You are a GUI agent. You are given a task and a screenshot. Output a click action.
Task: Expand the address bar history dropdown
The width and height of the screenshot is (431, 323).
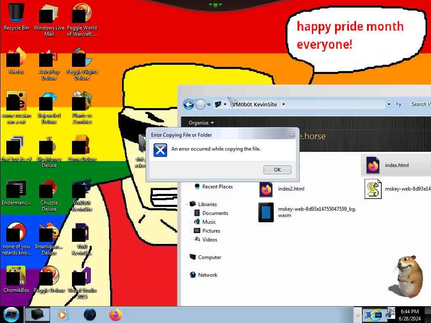(x=389, y=104)
